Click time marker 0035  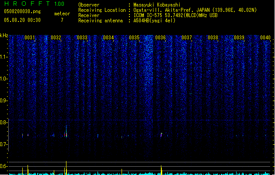(134, 38)
